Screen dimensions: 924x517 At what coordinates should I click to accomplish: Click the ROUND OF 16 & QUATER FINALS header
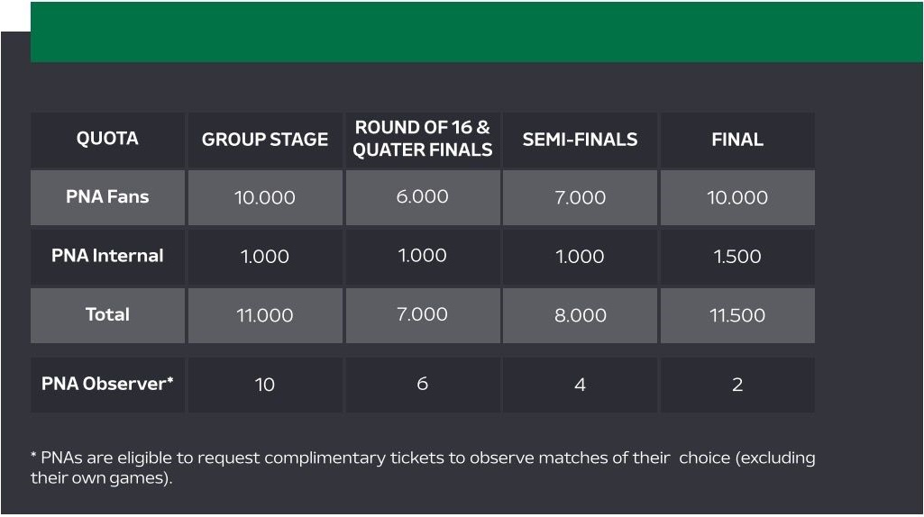pyautogui.click(x=423, y=140)
